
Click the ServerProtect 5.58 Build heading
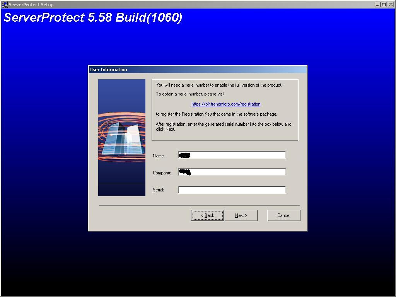click(93, 17)
